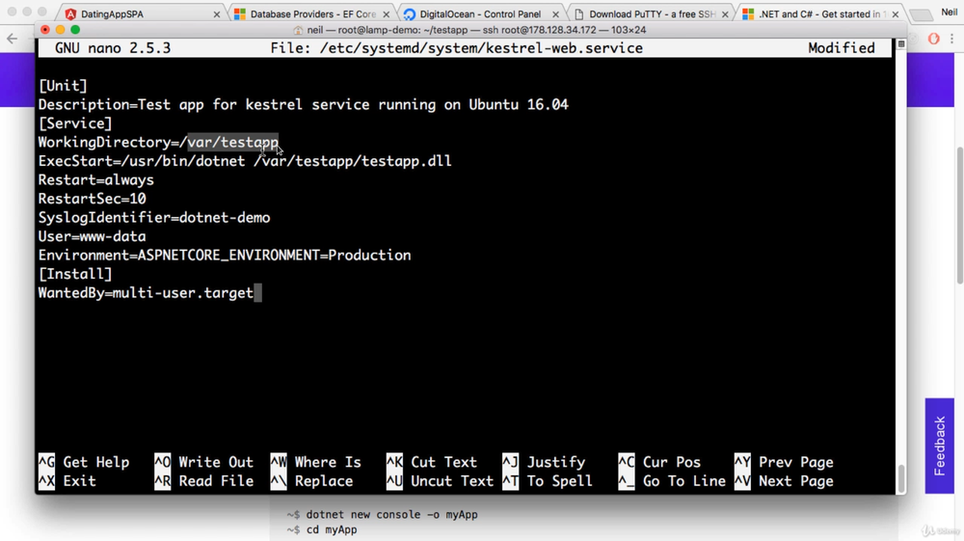Click the ^J Justify shortcut

coord(544,462)
